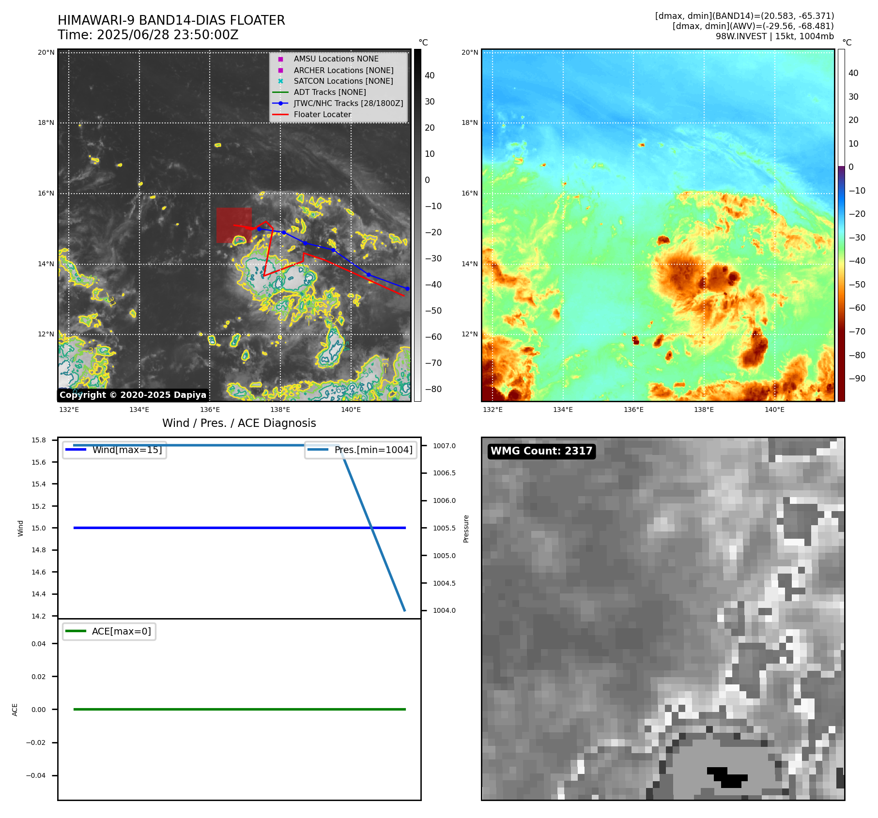Screen dimensions: 878x818
Task: Click the green ADT Tracks legend line
Action: pos(280,92)
